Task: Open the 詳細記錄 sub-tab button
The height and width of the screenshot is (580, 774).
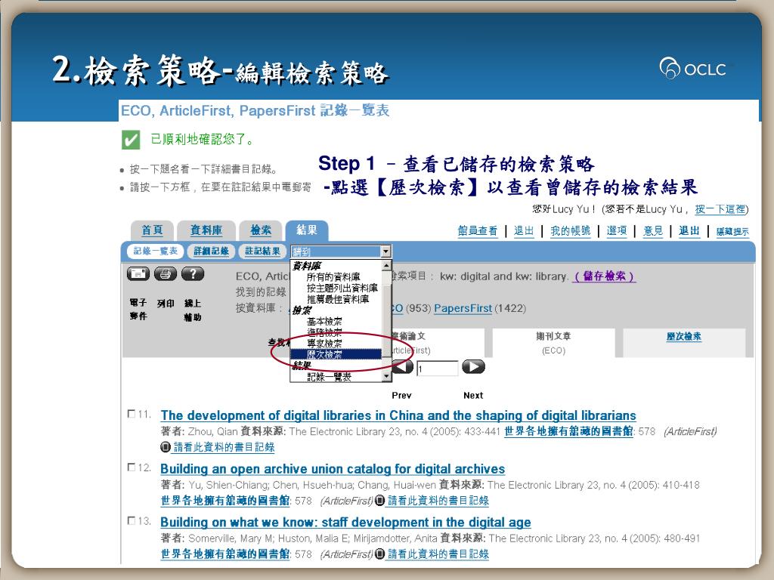Action: click(x=211, y=251)
